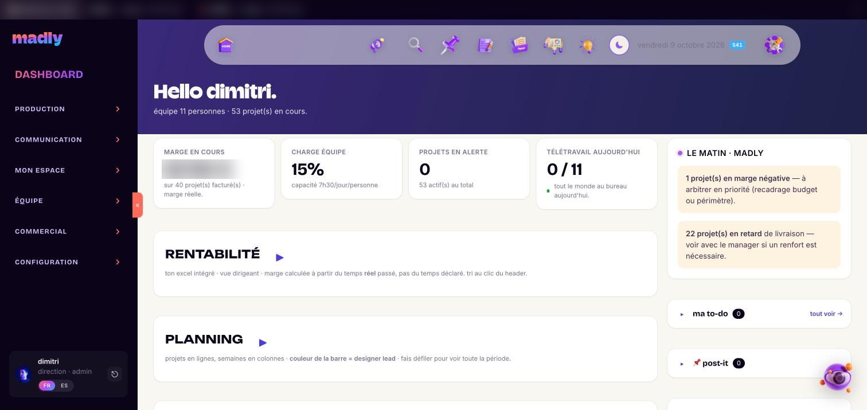This screenshot has height=410, width=867.
Task: Click the pushpin icon in top bar
Action: coord(450,45)
